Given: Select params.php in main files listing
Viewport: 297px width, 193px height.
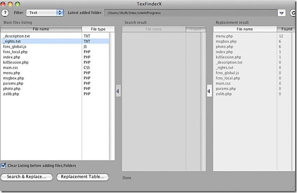Looking at the screenshot, I should pyautogui.click(x=55, y=83).
